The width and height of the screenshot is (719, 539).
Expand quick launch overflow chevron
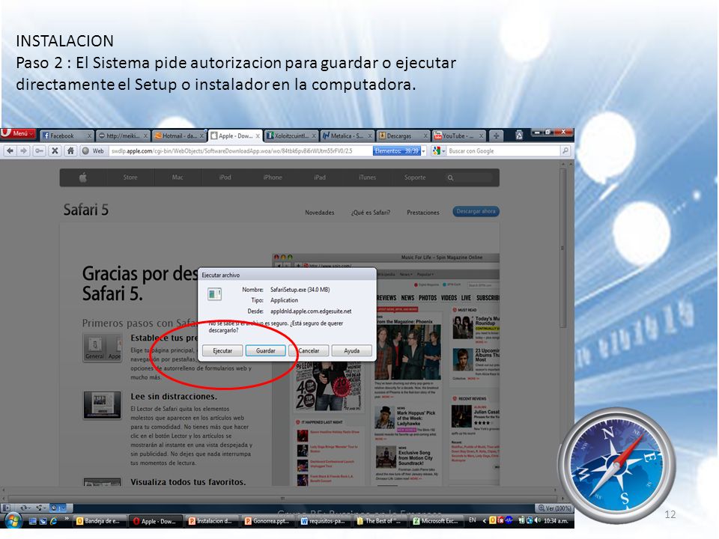tap(67, 519)
